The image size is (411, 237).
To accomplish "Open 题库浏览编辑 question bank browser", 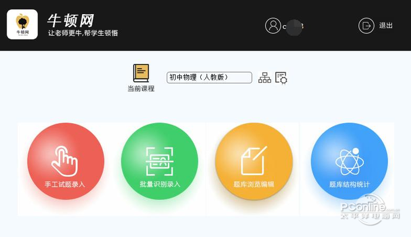I will coord(254,184).
